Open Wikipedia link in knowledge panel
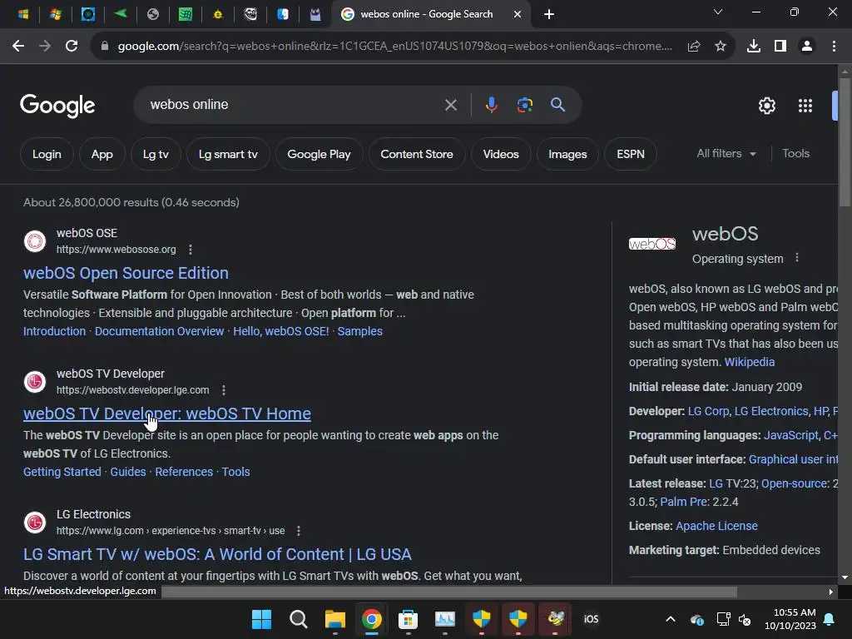The image size is (852, 639). pos(750,362)
